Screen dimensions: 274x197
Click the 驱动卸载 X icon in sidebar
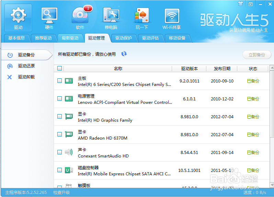(x=10, y=77)
